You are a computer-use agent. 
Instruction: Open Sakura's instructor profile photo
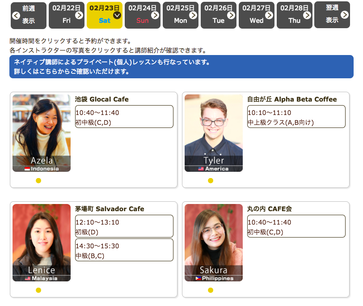coord(213,242)
